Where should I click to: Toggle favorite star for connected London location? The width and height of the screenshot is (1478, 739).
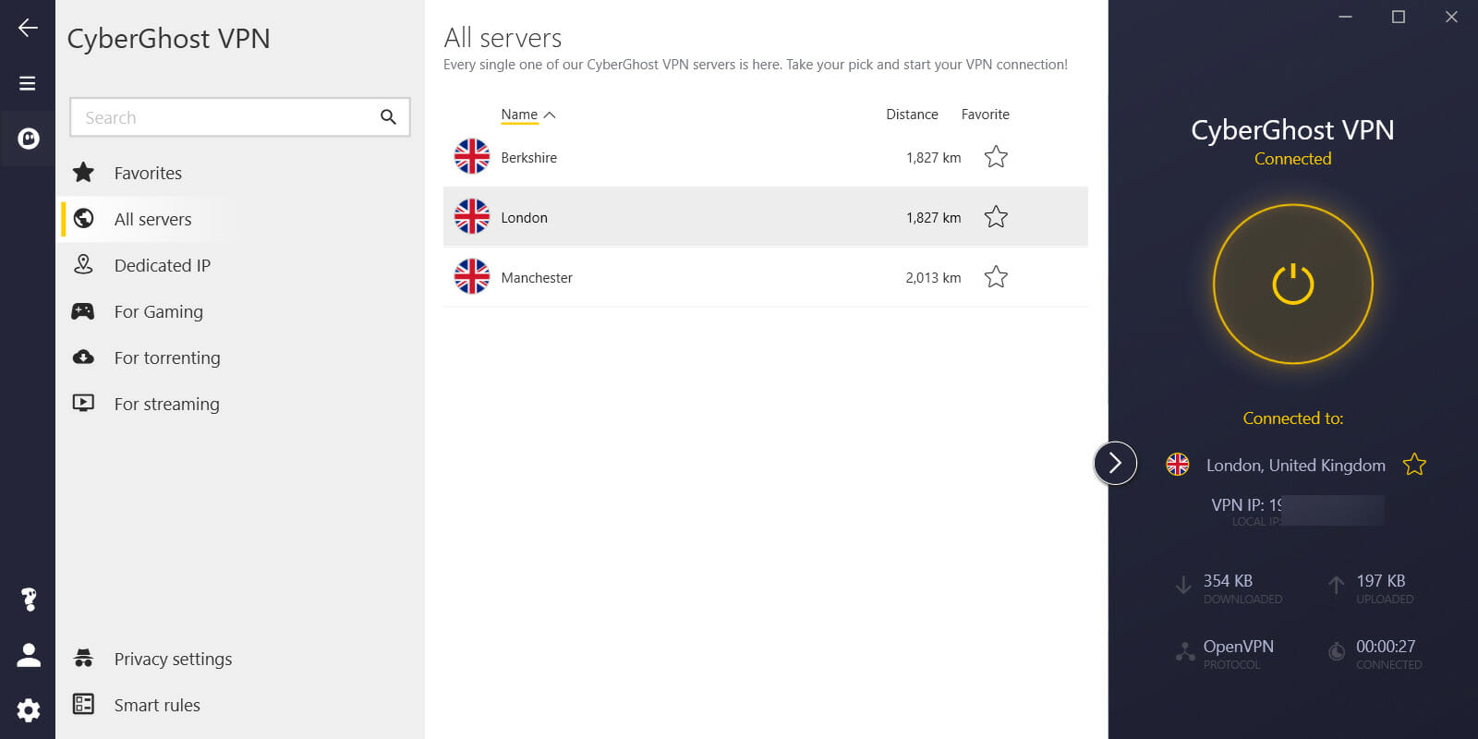1414,465
